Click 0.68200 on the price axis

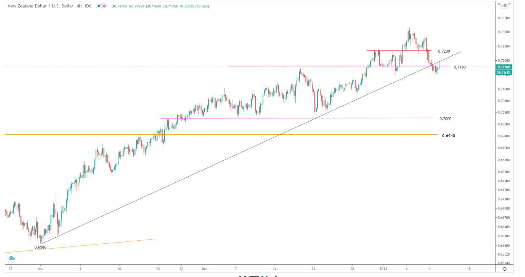tap(504, 172)
